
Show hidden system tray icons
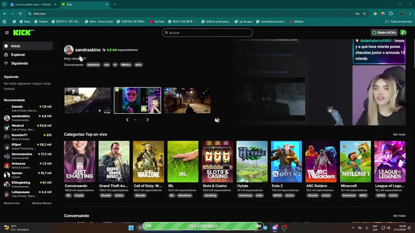point(353,228)
